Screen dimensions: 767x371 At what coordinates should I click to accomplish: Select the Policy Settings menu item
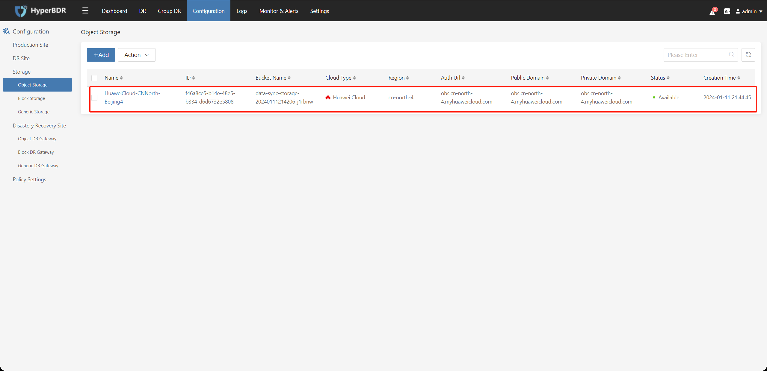pyautogui.click(x=30, y=179)
